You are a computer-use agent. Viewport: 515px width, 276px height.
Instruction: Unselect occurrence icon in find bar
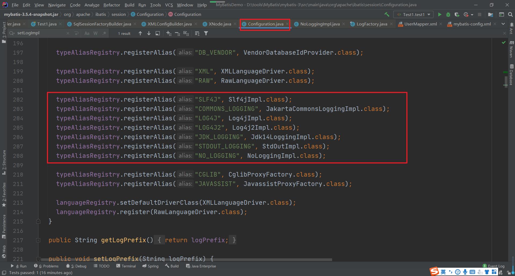pyautogui.click(x=178, y=33)
